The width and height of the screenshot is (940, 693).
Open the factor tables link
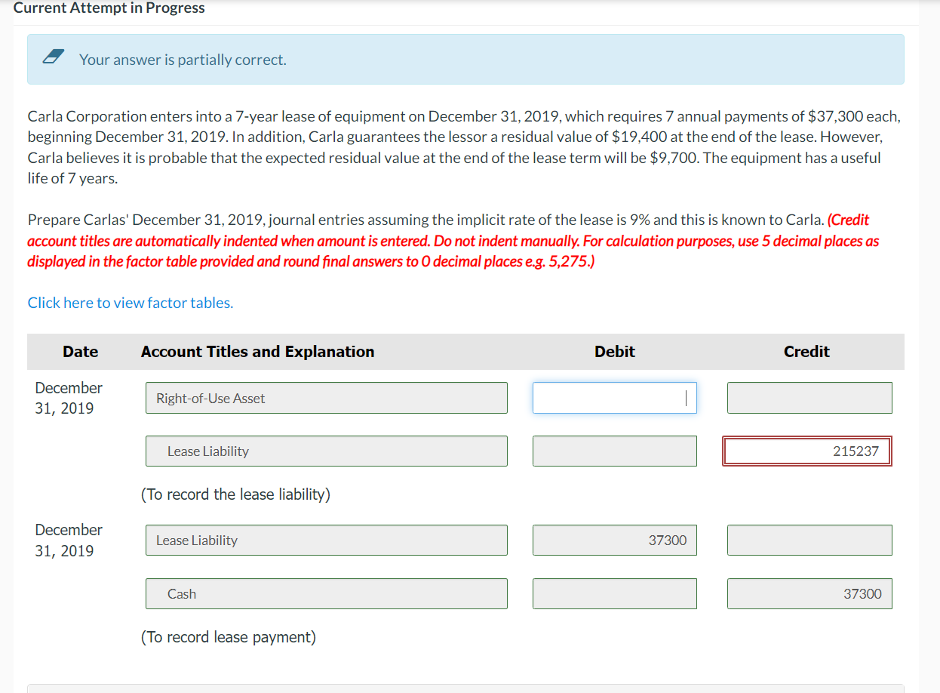click(x=131, y=303)
